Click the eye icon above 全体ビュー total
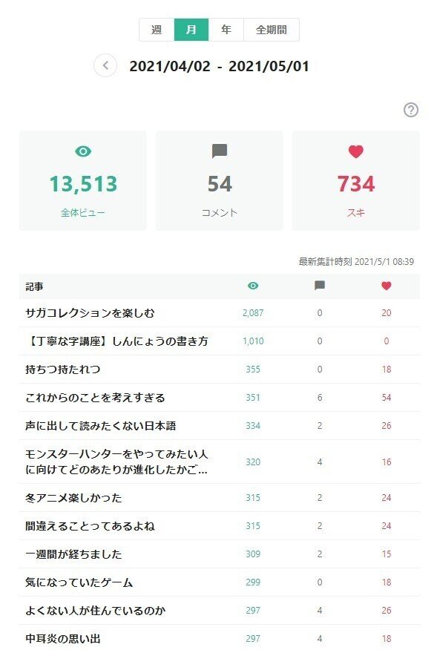The image size is (434, 650). [83, 150]
